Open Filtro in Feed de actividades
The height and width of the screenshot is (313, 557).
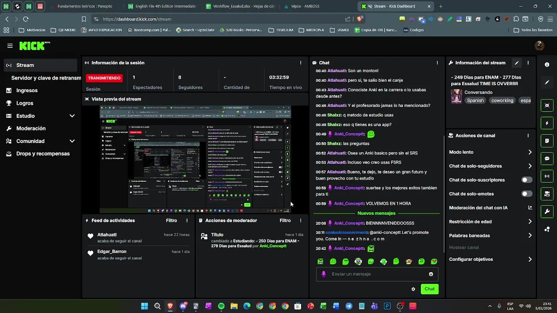pyautogui.click(x=171, y=220)
